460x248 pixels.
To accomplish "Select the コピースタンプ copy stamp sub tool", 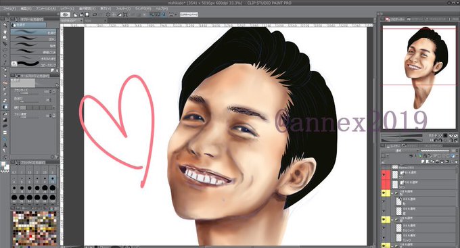I will tap(33, 64).
